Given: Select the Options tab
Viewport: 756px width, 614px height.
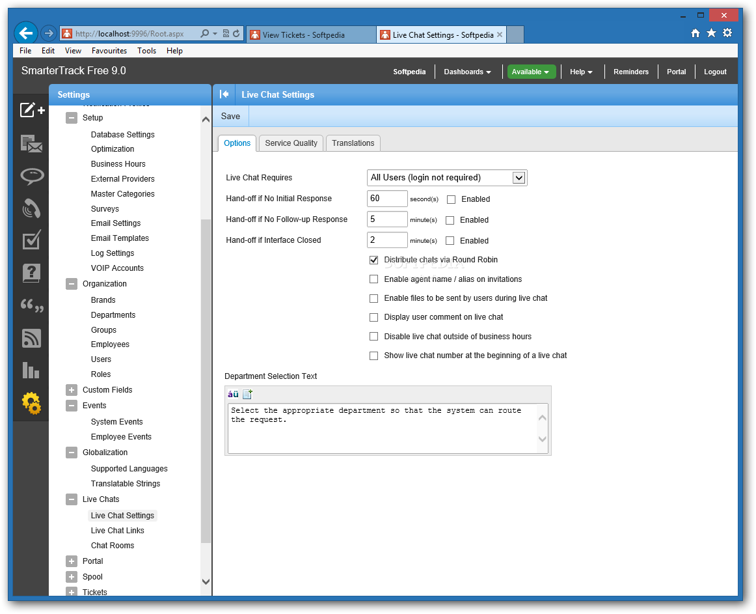Looking at the screenshot, I should [x=237, y=143].
